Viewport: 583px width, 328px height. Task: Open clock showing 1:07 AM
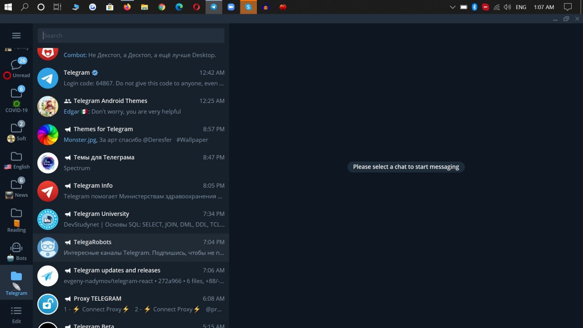(544, 7)
